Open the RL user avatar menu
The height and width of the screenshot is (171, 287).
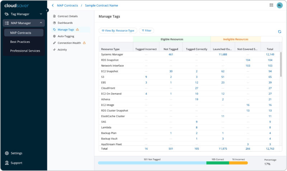point(279,5)
